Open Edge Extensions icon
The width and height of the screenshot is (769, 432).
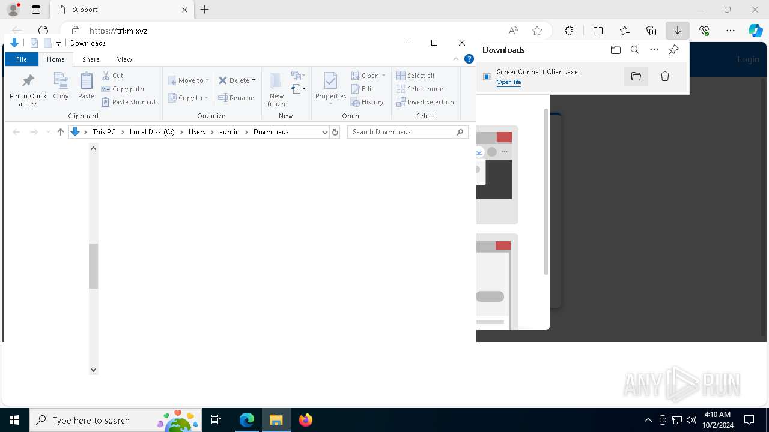[569, 31]
